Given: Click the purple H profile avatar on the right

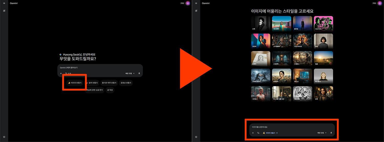Looking at the screenshot, I should (379, 3).
